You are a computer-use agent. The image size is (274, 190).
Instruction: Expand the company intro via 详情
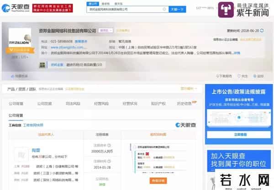point(237,53)
